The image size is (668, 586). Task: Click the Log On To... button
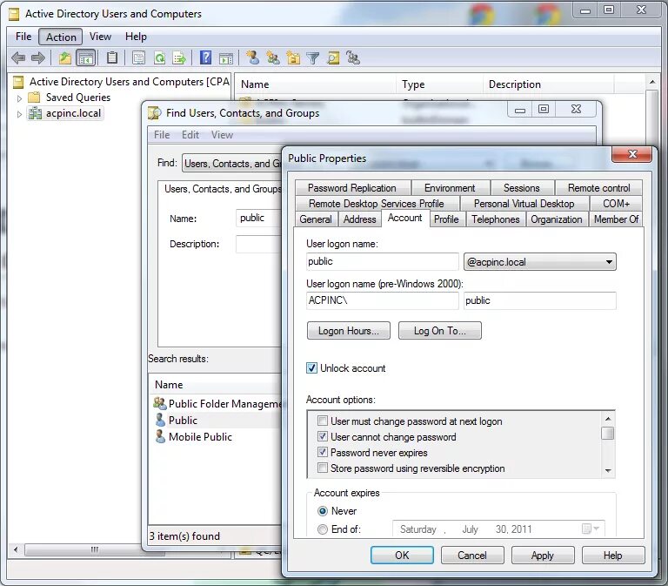tap(439, 331)
